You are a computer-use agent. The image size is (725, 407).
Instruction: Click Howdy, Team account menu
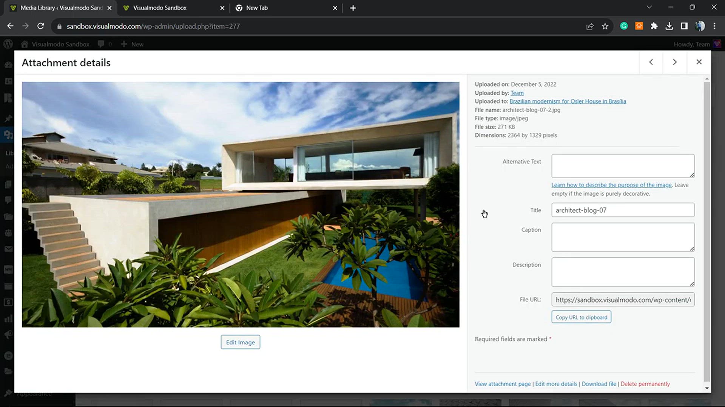[697, 44]
